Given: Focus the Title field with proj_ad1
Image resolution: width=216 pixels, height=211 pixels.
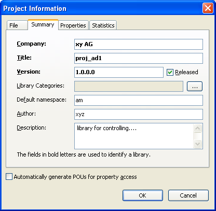Looking at the screenshot, I should 139,58.
